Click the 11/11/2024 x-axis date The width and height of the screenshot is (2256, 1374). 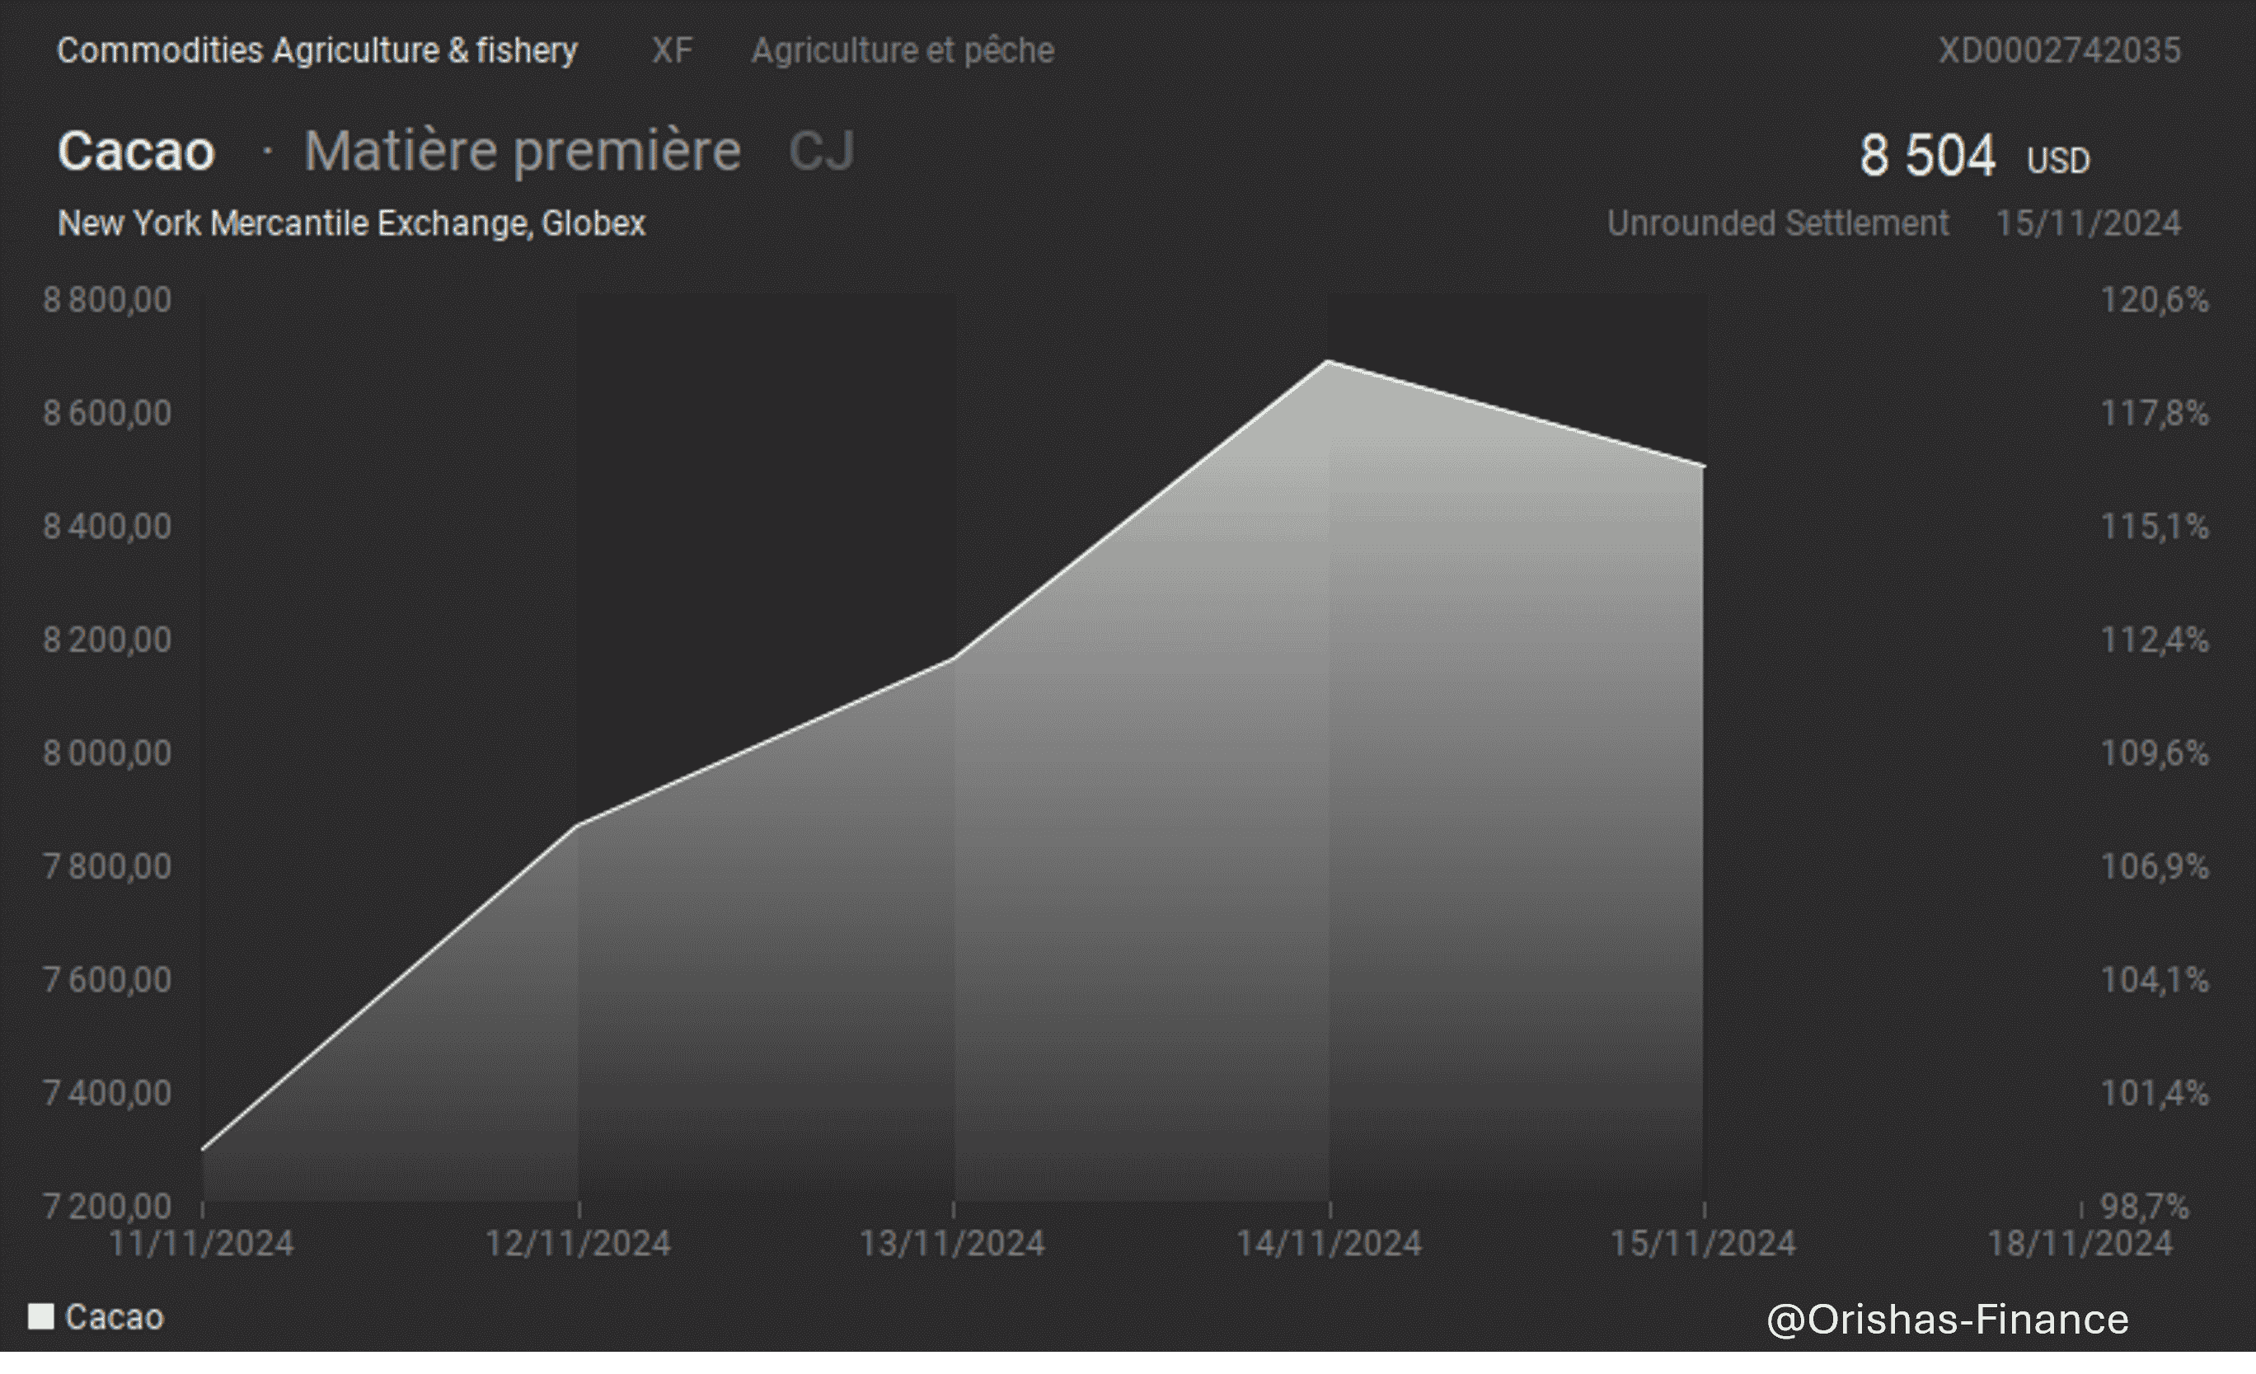tap(201, 1244)
